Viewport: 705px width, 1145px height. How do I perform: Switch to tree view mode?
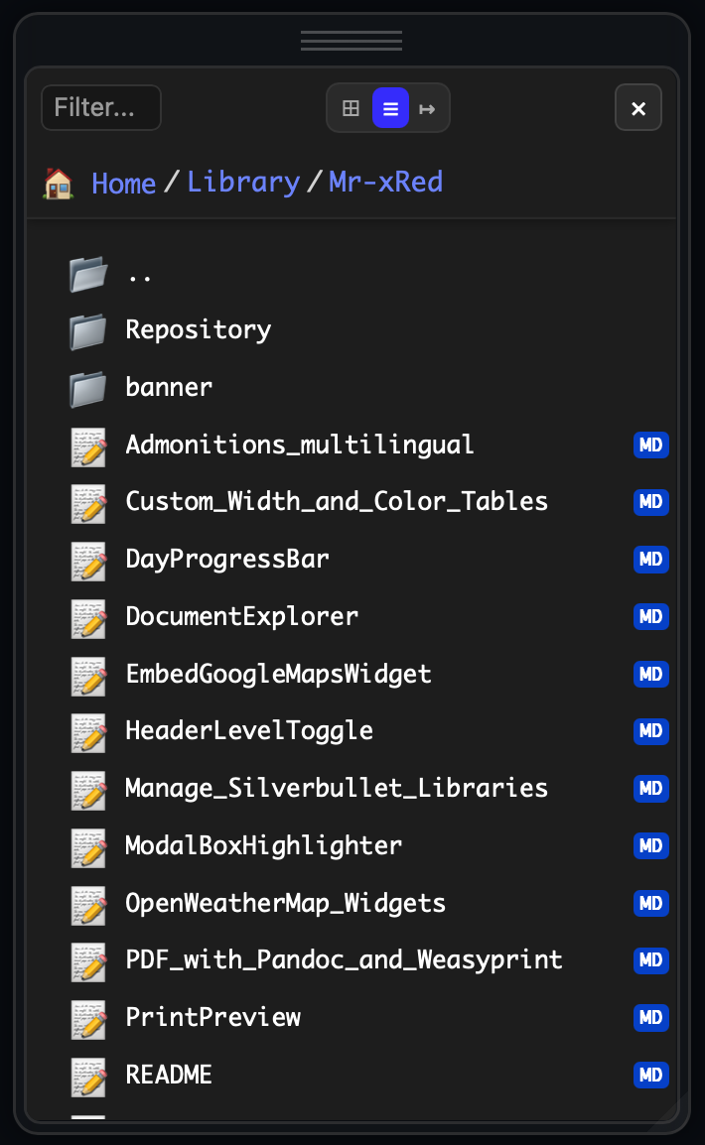click(x=427, y=108)
